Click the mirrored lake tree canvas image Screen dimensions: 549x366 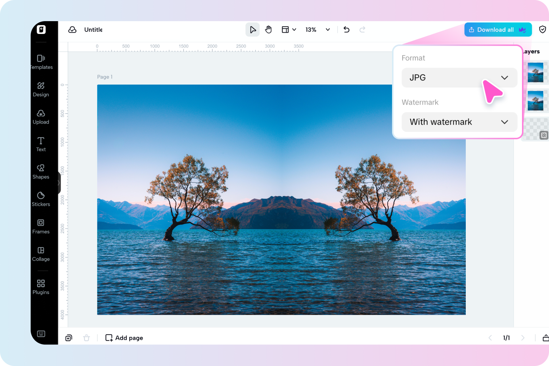point(281,200)
